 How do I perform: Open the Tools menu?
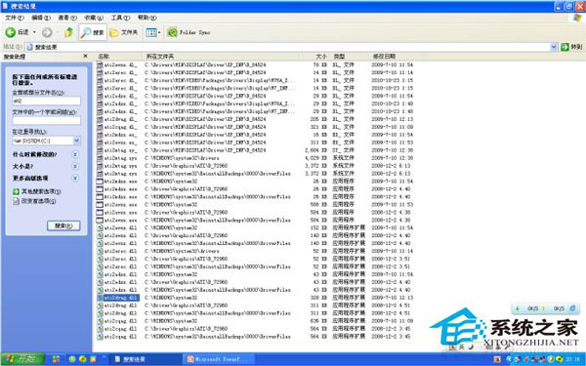[x=120, y=18]
